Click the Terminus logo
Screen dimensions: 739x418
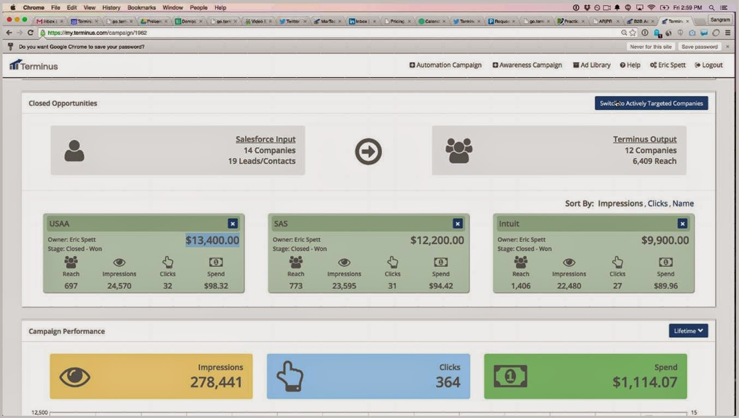pyautogui.click(x=33, y=65)
